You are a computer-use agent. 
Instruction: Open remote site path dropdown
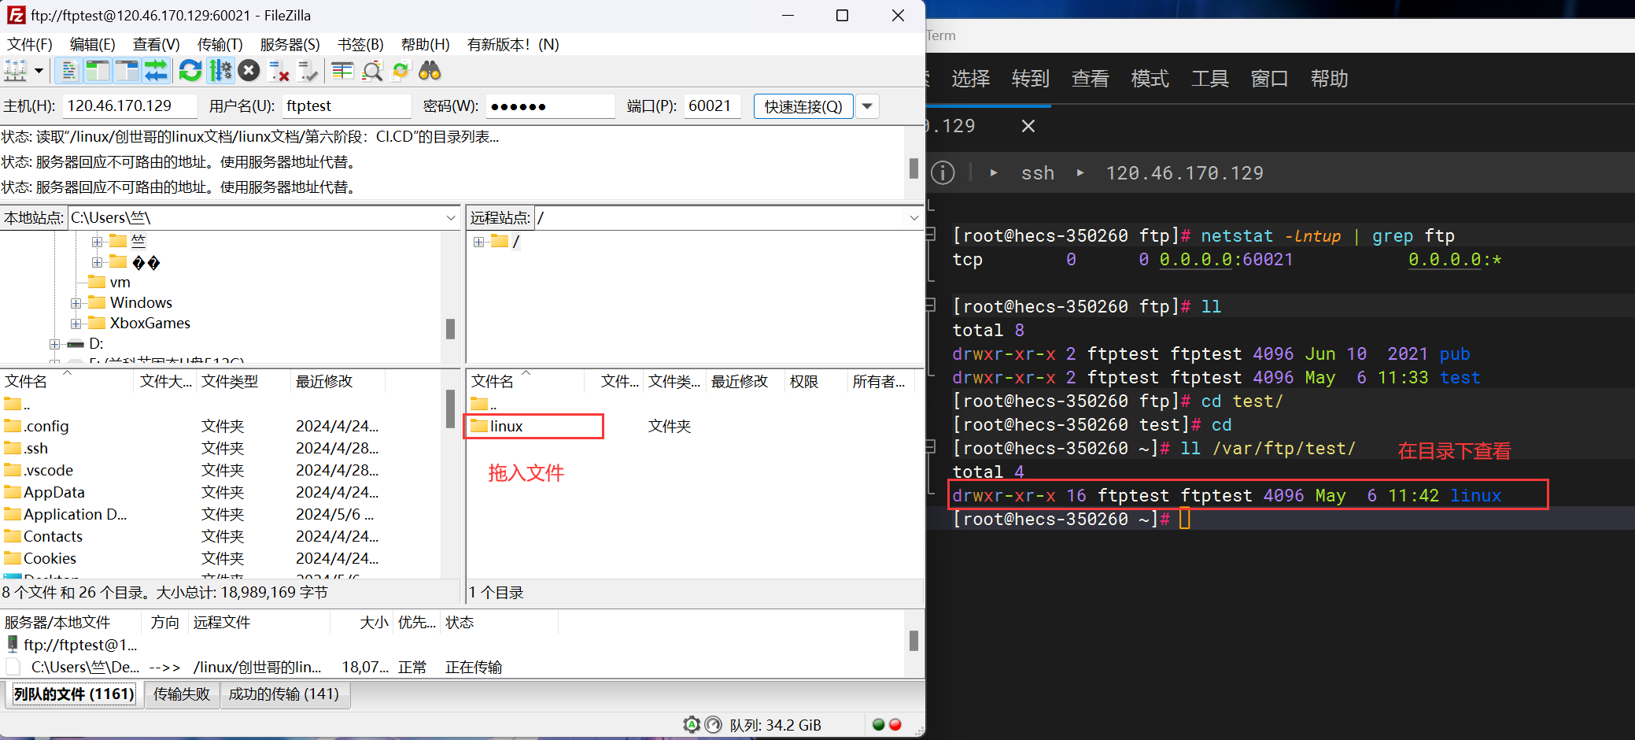click(913, 217)
